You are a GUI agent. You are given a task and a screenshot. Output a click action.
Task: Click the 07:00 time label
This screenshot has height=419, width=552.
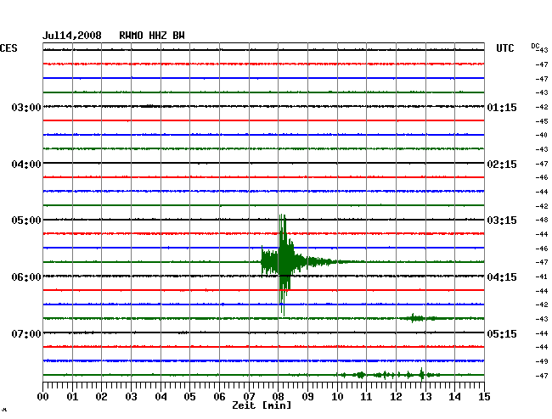click(26, 333)
